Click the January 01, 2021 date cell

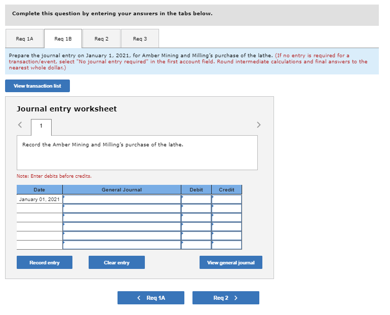click(40, 200)
